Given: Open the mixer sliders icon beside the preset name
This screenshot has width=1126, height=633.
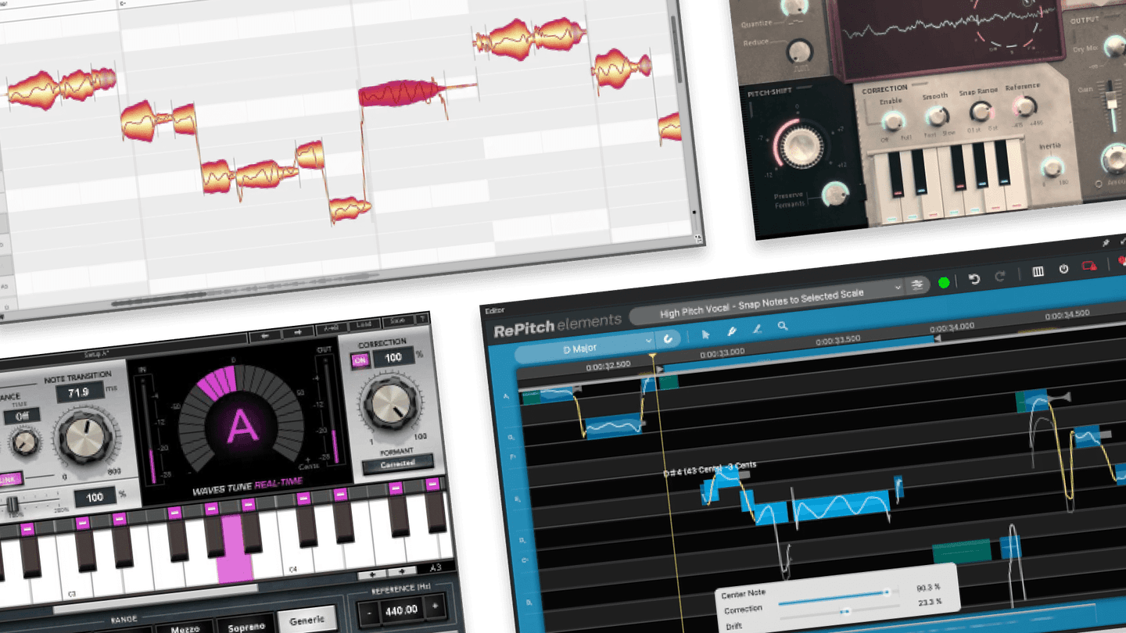Looking at the screenshot, I should pyautogui.click(x=918, y=284).
